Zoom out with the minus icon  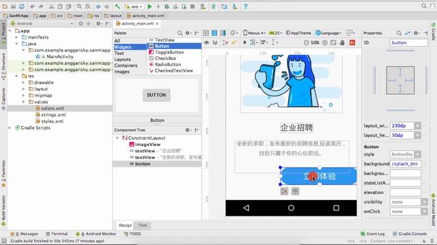[x=307, y=42]
